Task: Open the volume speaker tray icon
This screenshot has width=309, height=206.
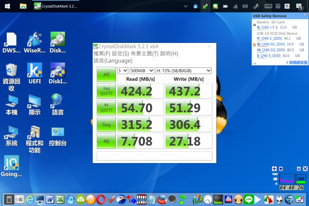Action: [245, 6]
